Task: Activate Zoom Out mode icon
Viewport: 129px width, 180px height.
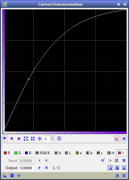Action: coord(33,139)
